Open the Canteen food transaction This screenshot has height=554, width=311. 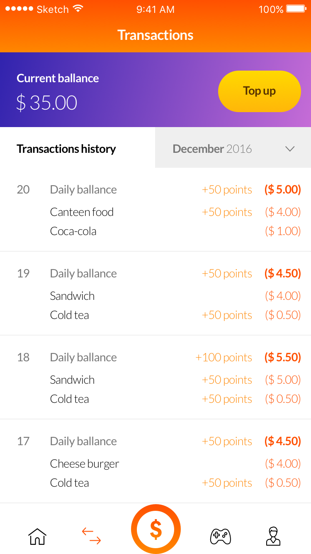pos(82,212)
